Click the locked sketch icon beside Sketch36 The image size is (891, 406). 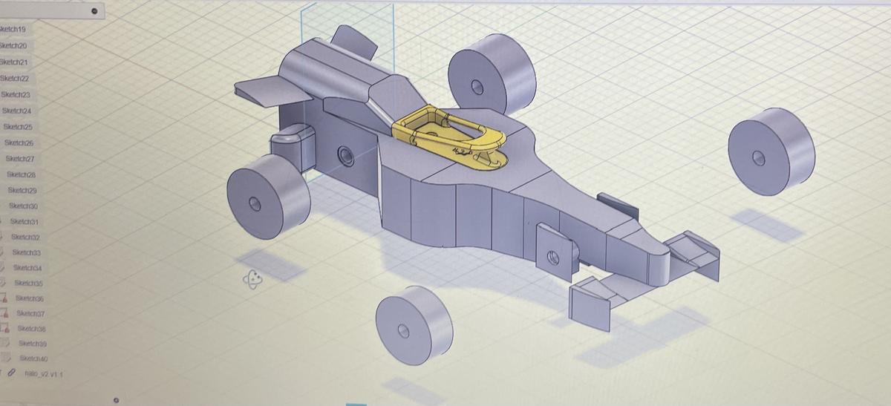(x=4, y=298)
